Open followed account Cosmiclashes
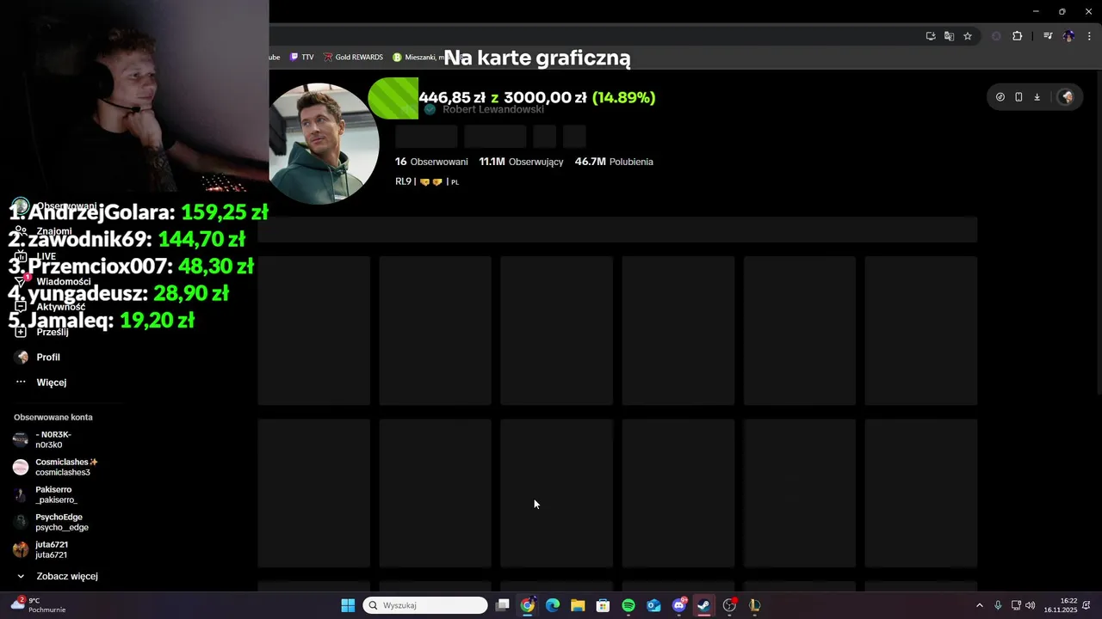Screen dimensions: 1102x619 click(55, 467)
